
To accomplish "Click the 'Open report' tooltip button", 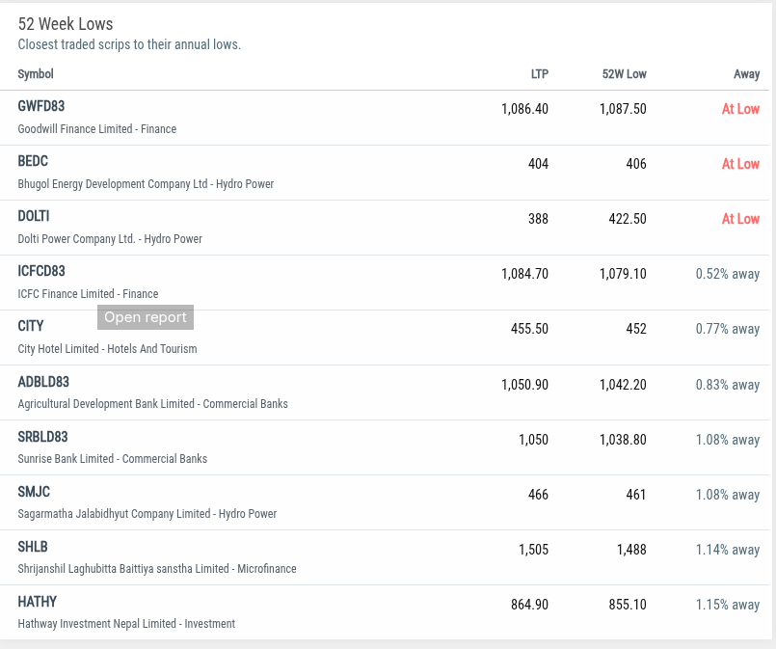I will (x=146, y=317).
